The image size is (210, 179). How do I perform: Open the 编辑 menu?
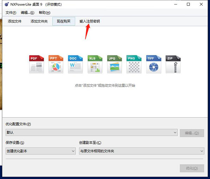click(x=27, y=13)
